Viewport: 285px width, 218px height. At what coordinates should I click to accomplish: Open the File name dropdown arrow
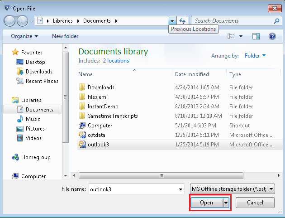[180, 189]
